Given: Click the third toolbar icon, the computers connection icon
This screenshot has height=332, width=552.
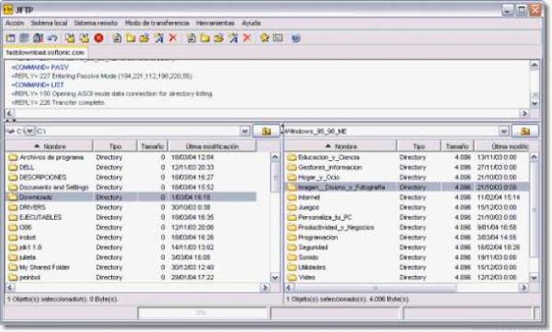Looking at the screenshot, I should [x=38, y=37].
